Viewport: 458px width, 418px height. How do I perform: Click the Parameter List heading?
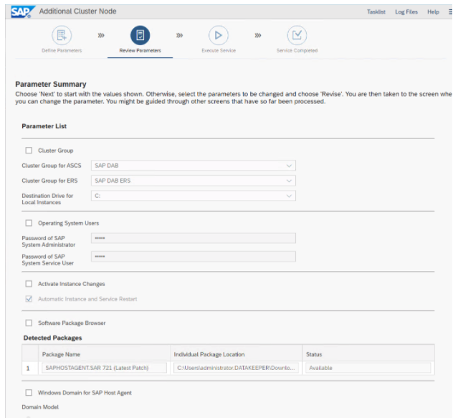pyautogui.click(x=44, y=126)
